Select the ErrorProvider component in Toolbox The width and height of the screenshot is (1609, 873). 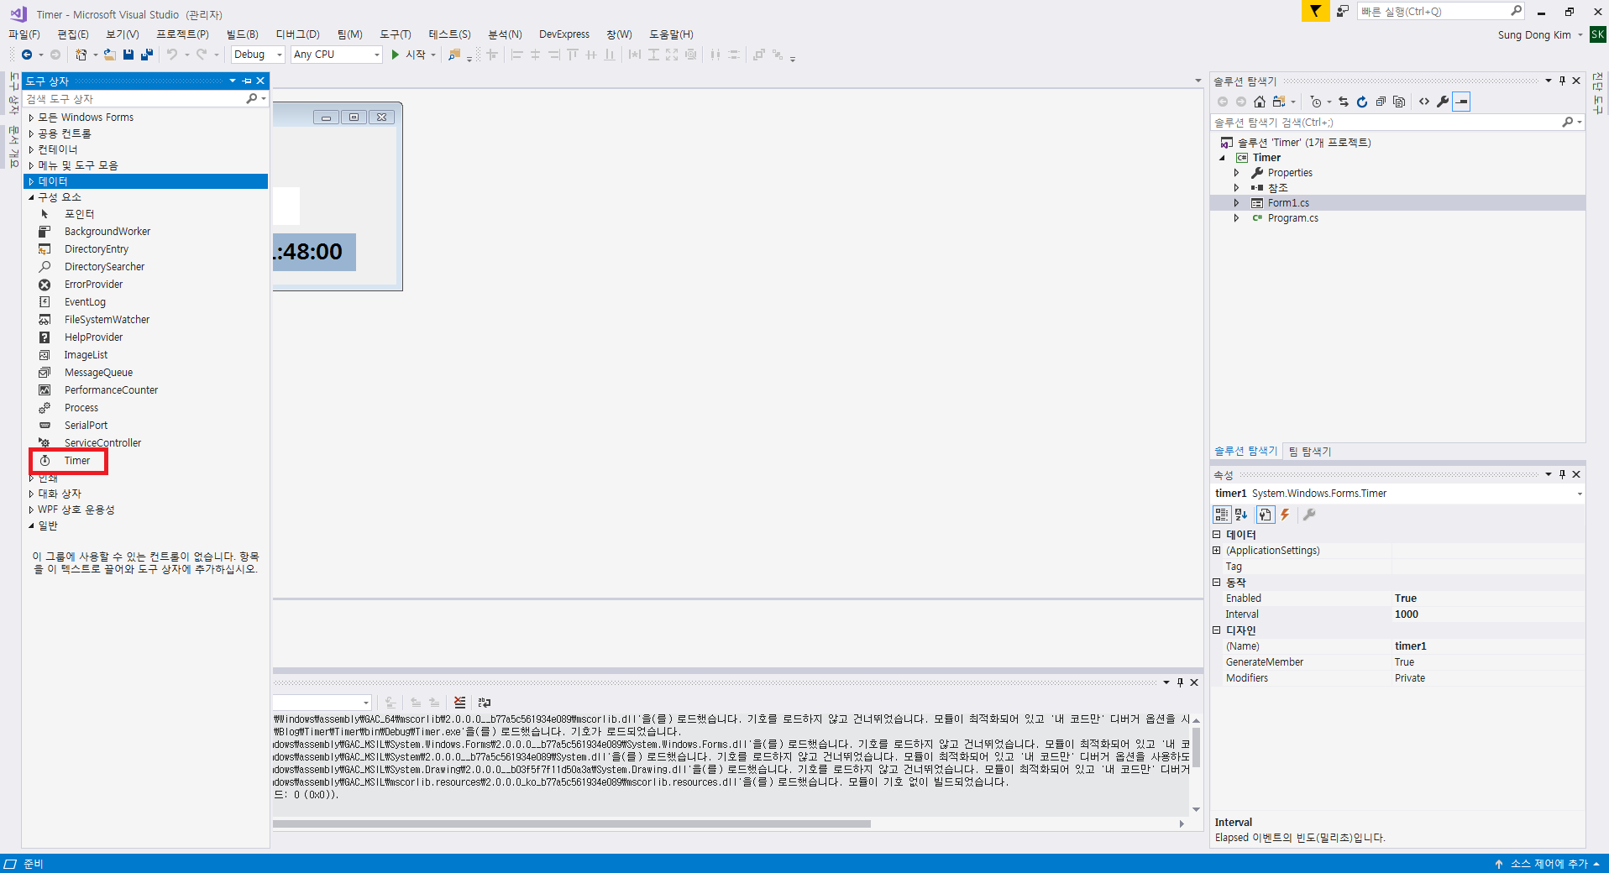(x=93, y=285)
